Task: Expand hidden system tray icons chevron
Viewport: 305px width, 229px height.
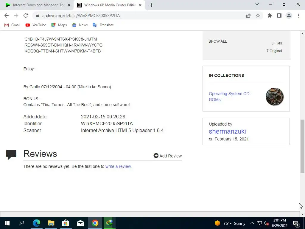Action: pos(252,223)
